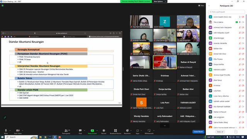Screen dimensions: 247x139
Task: Click Find a participant search field
Action: [x=227, y=12]
